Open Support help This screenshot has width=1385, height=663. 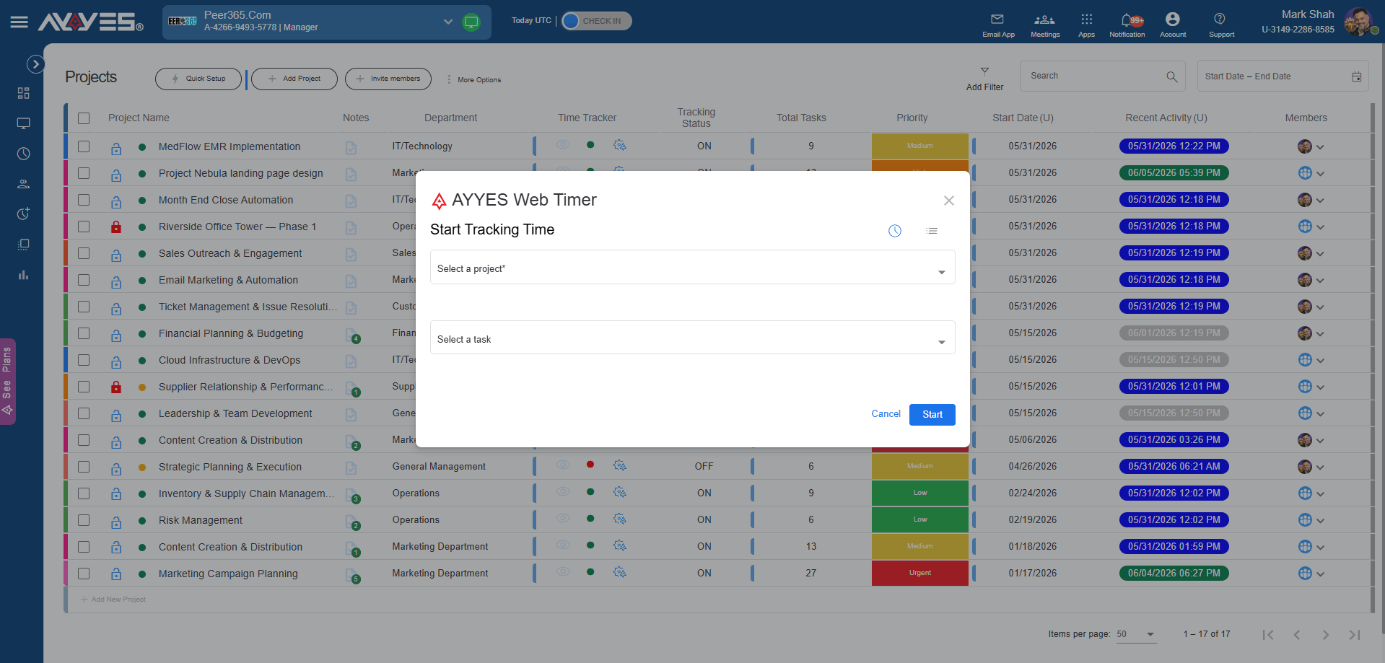click(x=1221, y=25)
